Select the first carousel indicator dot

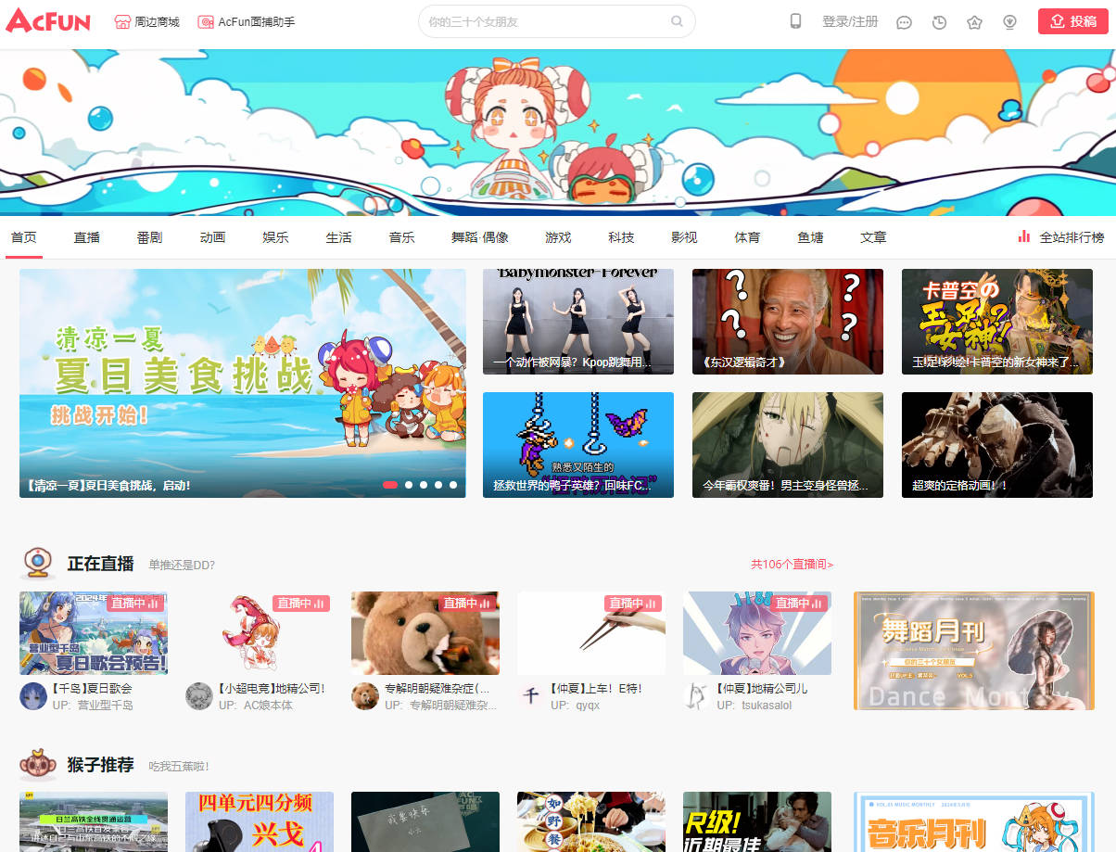pos(390,485)
